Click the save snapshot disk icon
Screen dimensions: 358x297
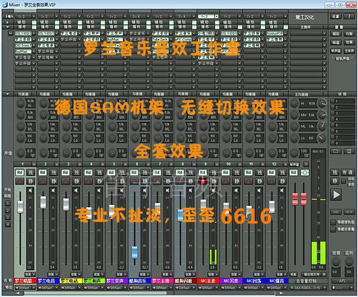[349, 151]
